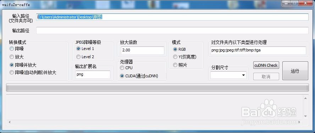Click log area scroll-down arrow

pyautogui.click(x=305, y=116)
